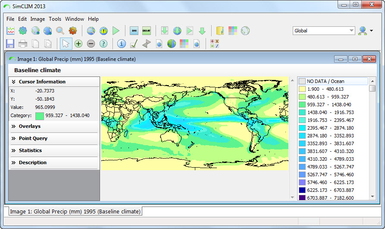Click the 1.900 - 480.613 legend color swatch

click(302, 89)
